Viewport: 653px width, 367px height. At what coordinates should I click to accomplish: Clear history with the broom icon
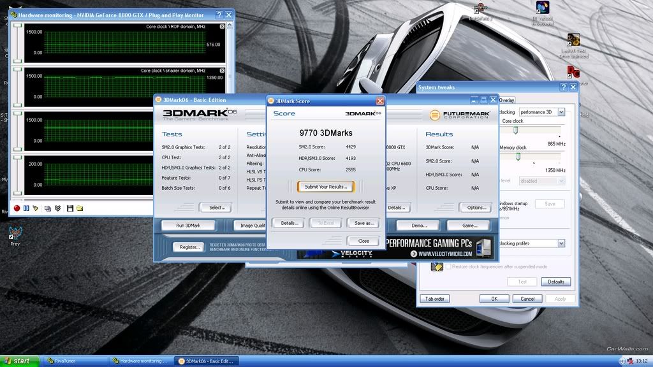click(36, 208)
